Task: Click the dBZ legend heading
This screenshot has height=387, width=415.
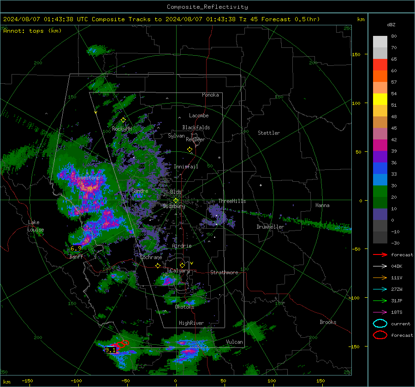Action: pos(391,25)
